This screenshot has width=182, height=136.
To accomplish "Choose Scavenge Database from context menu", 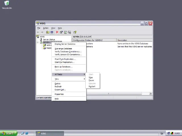I will pos(63,48).
